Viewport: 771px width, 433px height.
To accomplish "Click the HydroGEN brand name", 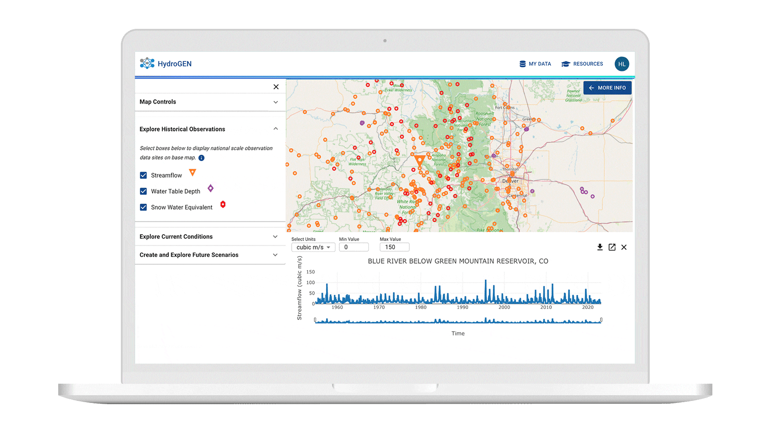I will tap(175, 64).
